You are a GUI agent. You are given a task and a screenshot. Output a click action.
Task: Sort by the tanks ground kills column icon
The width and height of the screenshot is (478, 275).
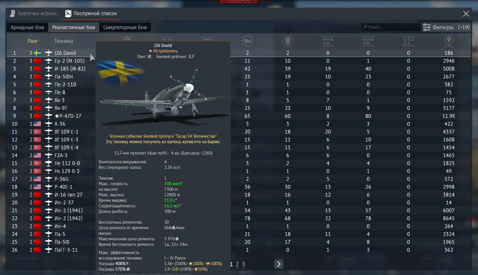(368, 41)
